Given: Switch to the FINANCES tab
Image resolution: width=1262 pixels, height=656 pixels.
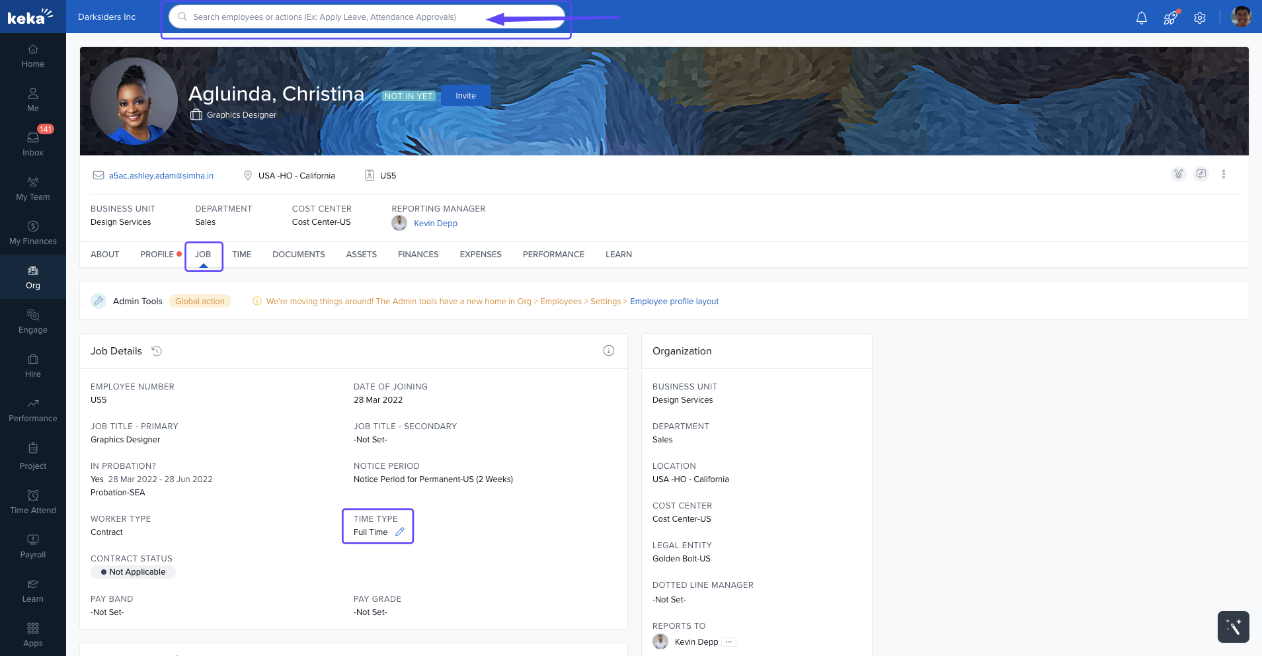Looking at the screenshot, I should [x=418, y=255].
